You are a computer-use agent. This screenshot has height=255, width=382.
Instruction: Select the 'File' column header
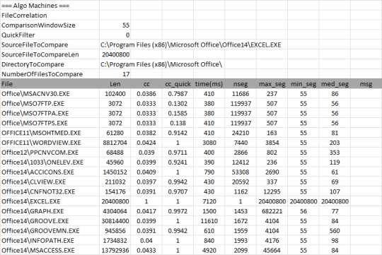(x=50, y=84)
